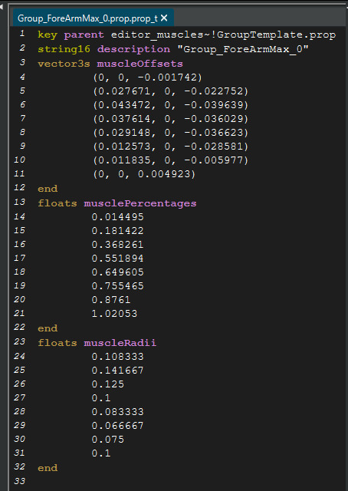348x491 pixels.
Task: Click 'end' on line 12
Action: 48,189
